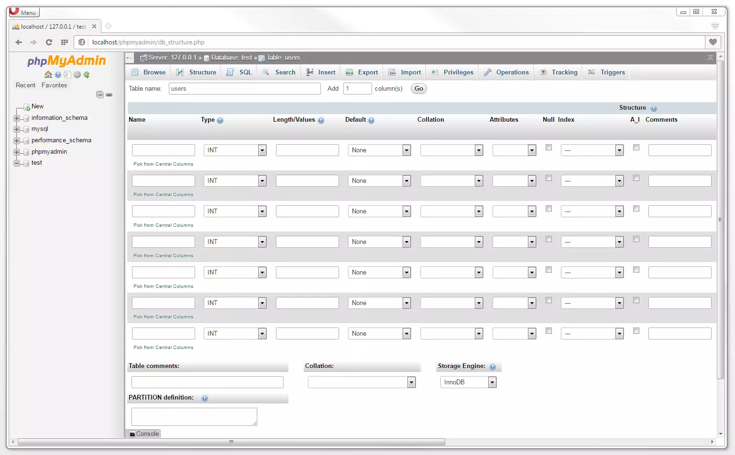Open navigation panel settings gear icon

click(77, 74)
